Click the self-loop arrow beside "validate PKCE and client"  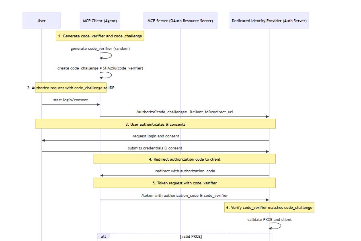point(275,227)
